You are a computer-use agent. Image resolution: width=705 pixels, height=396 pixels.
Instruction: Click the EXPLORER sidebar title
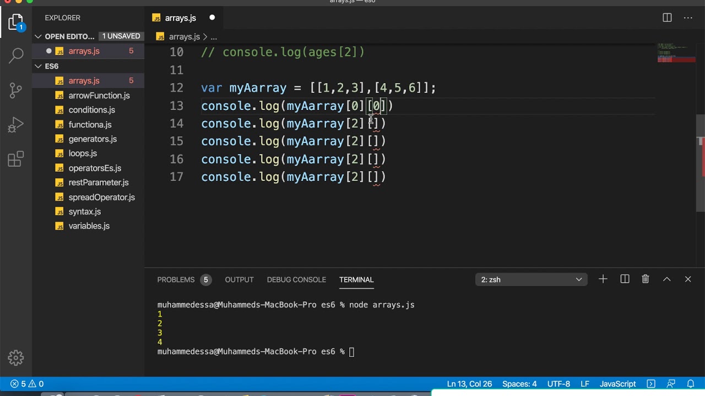pyautogui.click(x=62, y=18)
